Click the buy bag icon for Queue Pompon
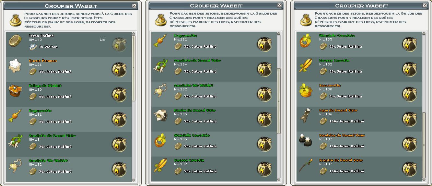This screenshot has width=432, height=186. tap(119, 69)
